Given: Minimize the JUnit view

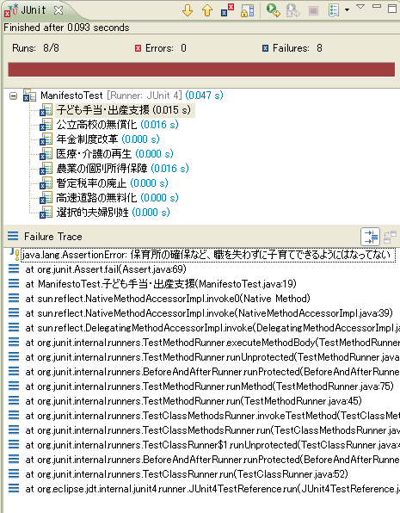Looking at the screenshot, I should (377, 6).
